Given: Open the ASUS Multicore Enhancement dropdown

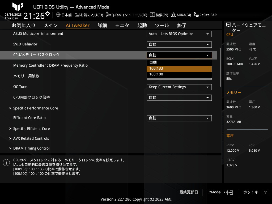Looking at the screenshot, I should [x=179, y=34].
